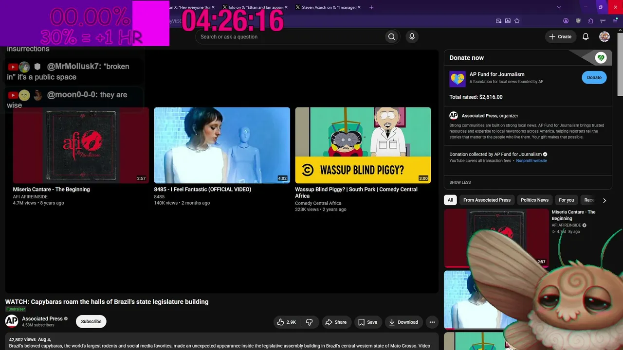The width and height of the screenshot is (623, 350).
Task: Click the green giving heart badge
Action: (601, 58)
